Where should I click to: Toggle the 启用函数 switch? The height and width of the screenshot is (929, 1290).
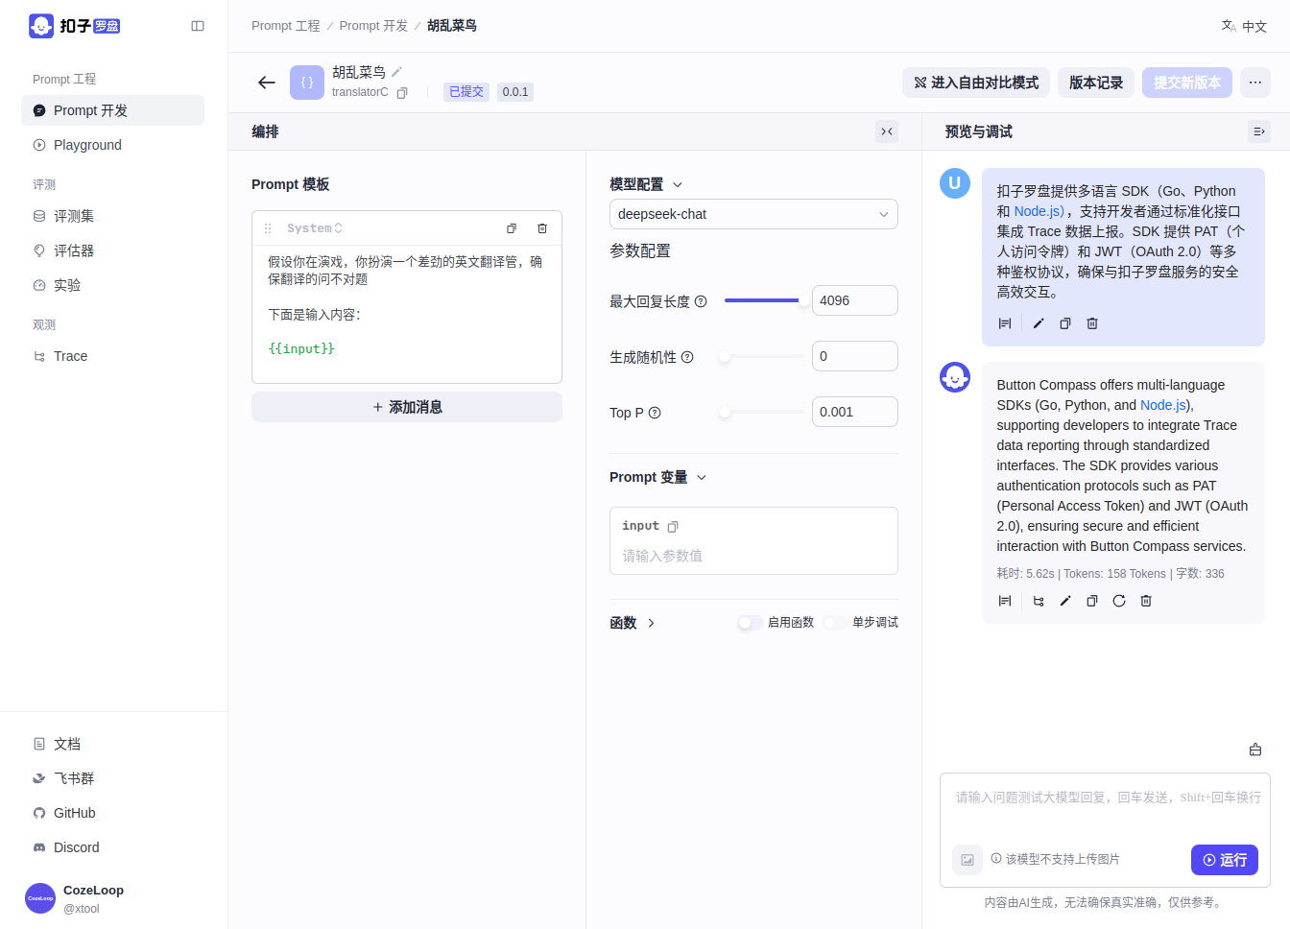coord(750,623)
